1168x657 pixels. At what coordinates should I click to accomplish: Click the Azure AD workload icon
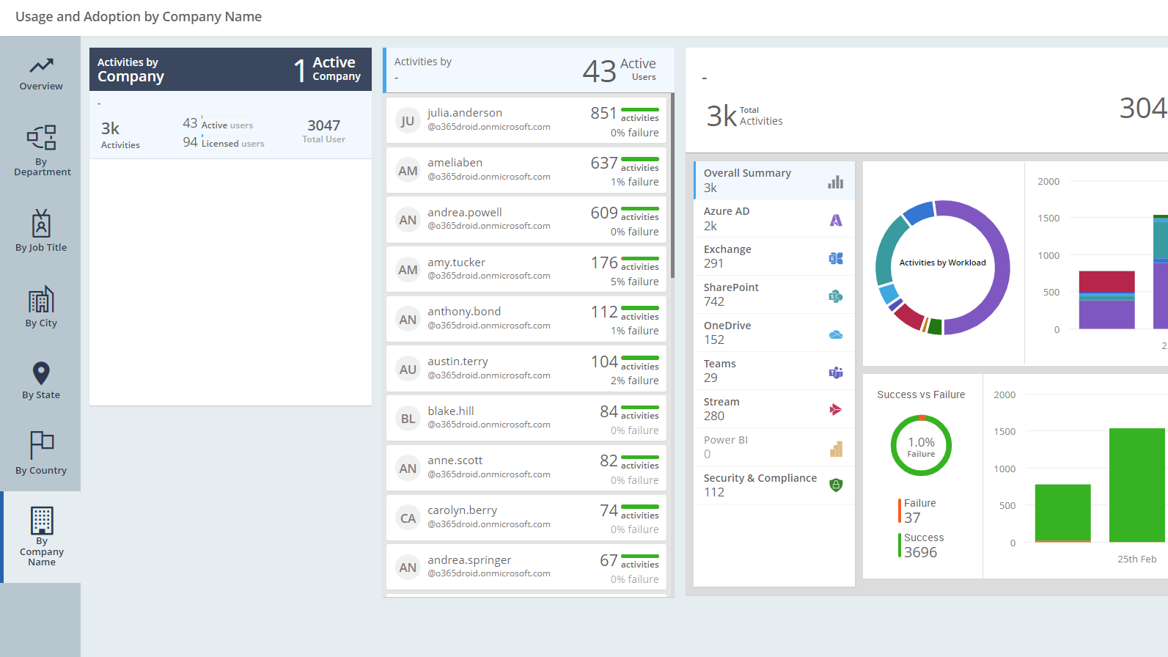[835, 220]
